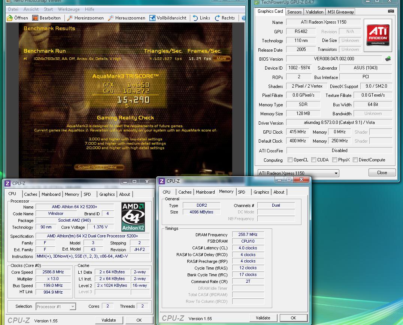Open Memory tab in left CPU-Z window
Viewport: 403px width, 325px height.
[72, 194]
